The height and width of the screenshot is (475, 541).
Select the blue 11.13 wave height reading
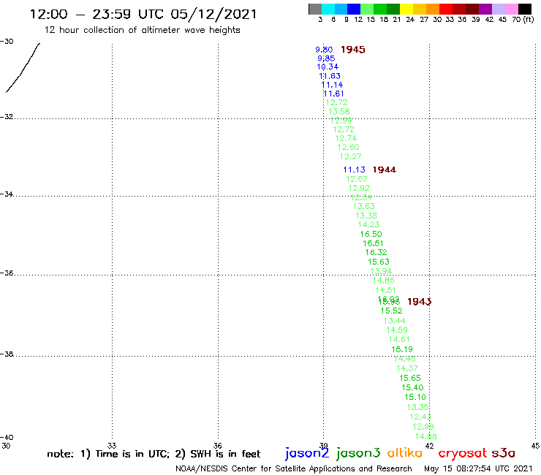(x=354, y=170)
